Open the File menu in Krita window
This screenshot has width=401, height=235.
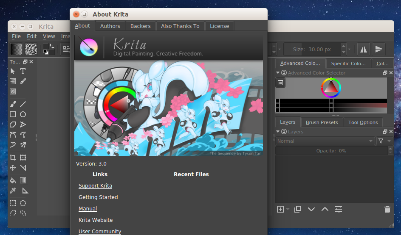coord(16,36)
